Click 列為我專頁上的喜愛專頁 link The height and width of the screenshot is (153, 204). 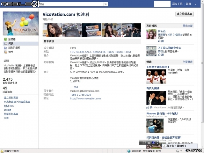[x=17, y=102]
